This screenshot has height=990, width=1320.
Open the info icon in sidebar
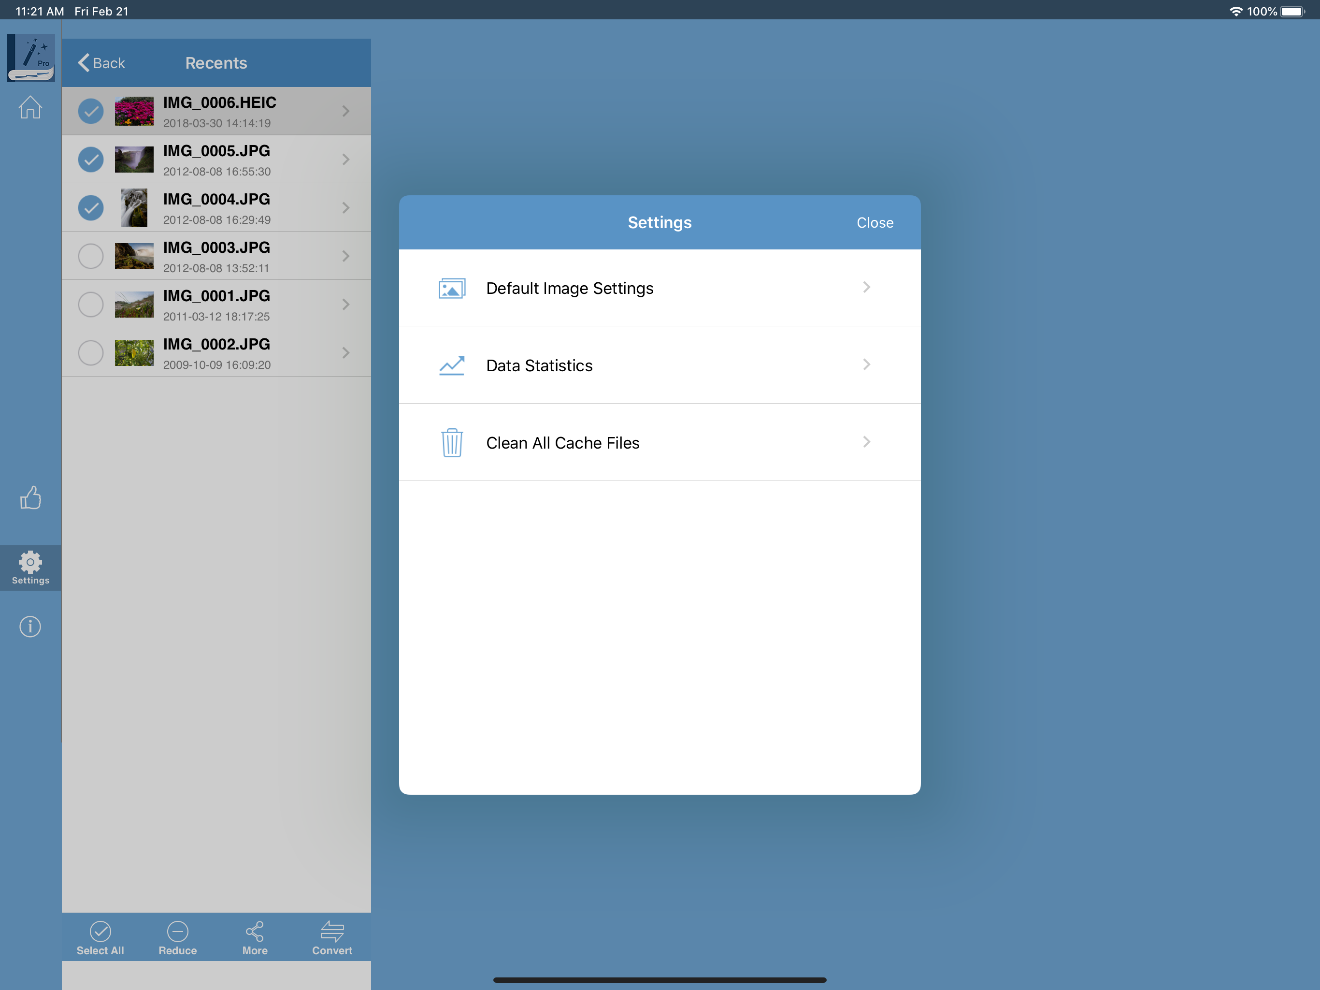pyautogui.click(x=30, y=626)
